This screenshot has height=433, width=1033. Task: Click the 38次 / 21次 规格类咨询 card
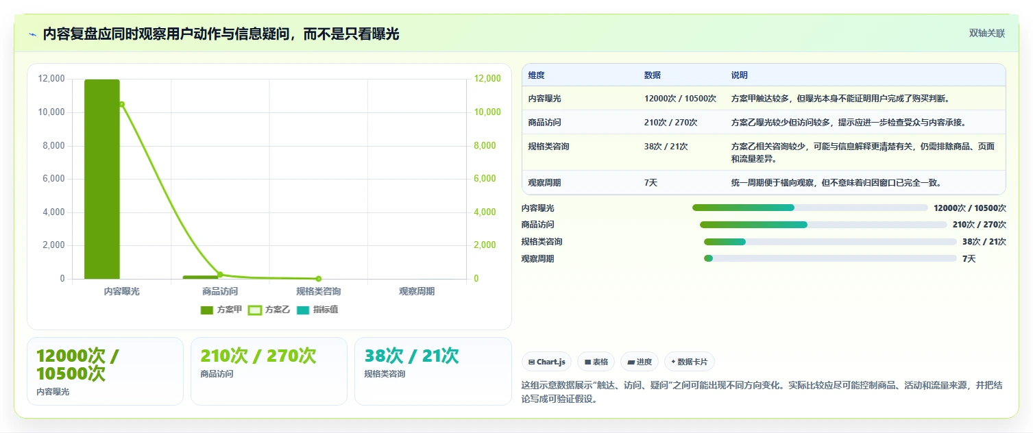433,371
